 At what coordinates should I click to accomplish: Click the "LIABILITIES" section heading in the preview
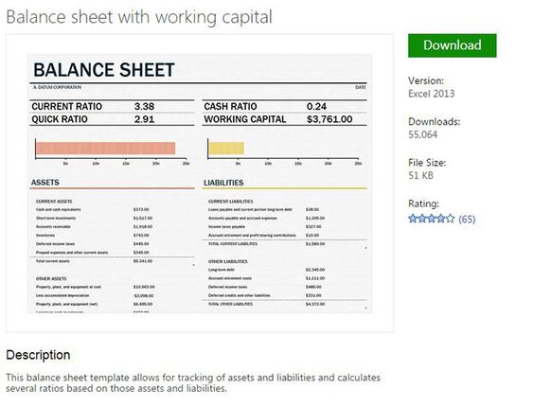(x=223, y=183)
